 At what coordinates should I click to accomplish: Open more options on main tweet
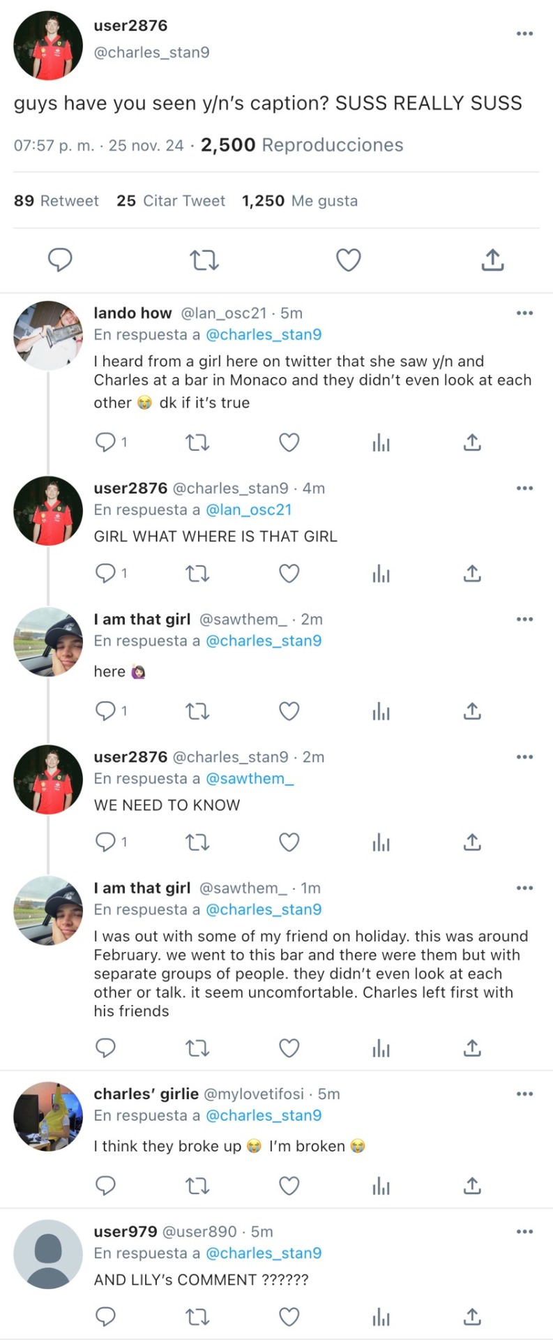coord(524,33)
